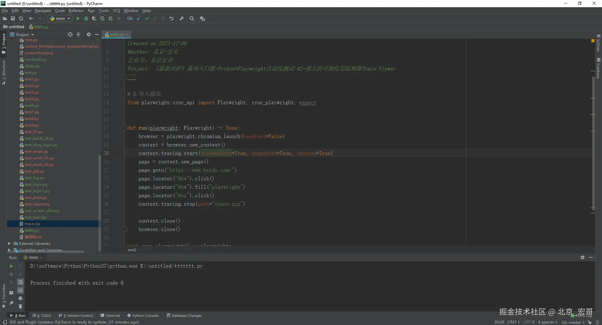Print the Run console output
The height and width of the screenshot is (325, 602).
tap(20, 298)
